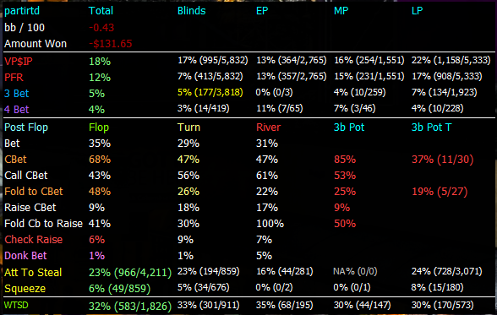
Task: Click the Post Flop section label
Action: coord(26,128)
